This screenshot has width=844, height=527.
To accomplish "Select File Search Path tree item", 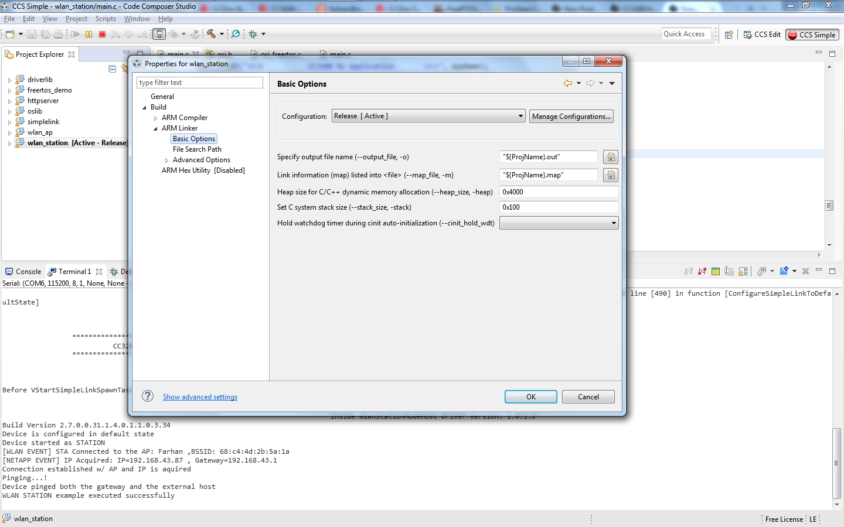I will click(x=197, y=149).
